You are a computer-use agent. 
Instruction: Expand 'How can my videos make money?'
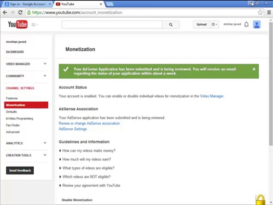pyautogui.click(x=87, y=151)
